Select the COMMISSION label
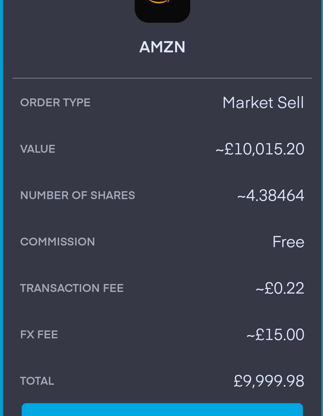Viewport: 323px width, 416px height. 58,242
